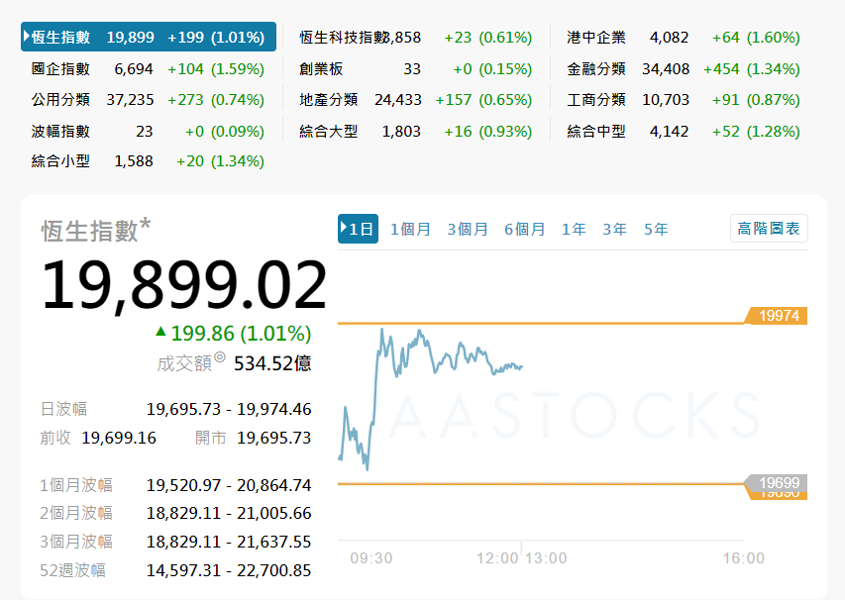Open 高階圖表 advanced chart
845x600 pixels.
769,229
